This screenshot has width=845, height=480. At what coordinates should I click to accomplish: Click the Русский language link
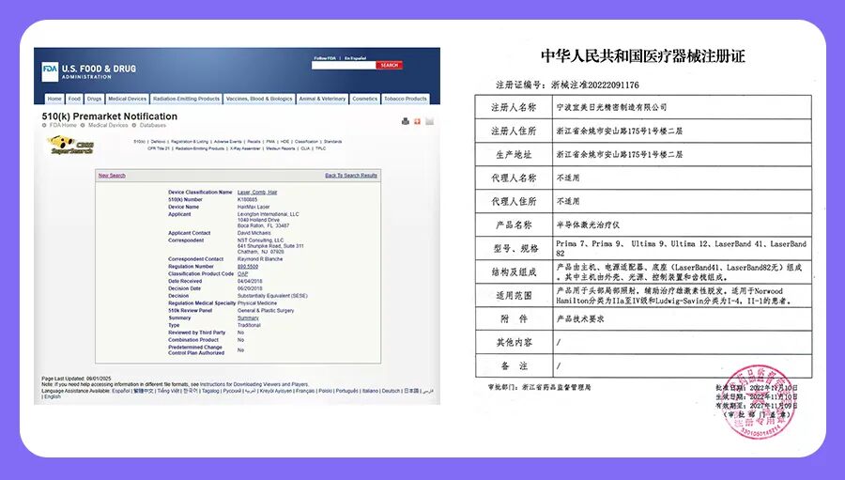coord(233,391)
